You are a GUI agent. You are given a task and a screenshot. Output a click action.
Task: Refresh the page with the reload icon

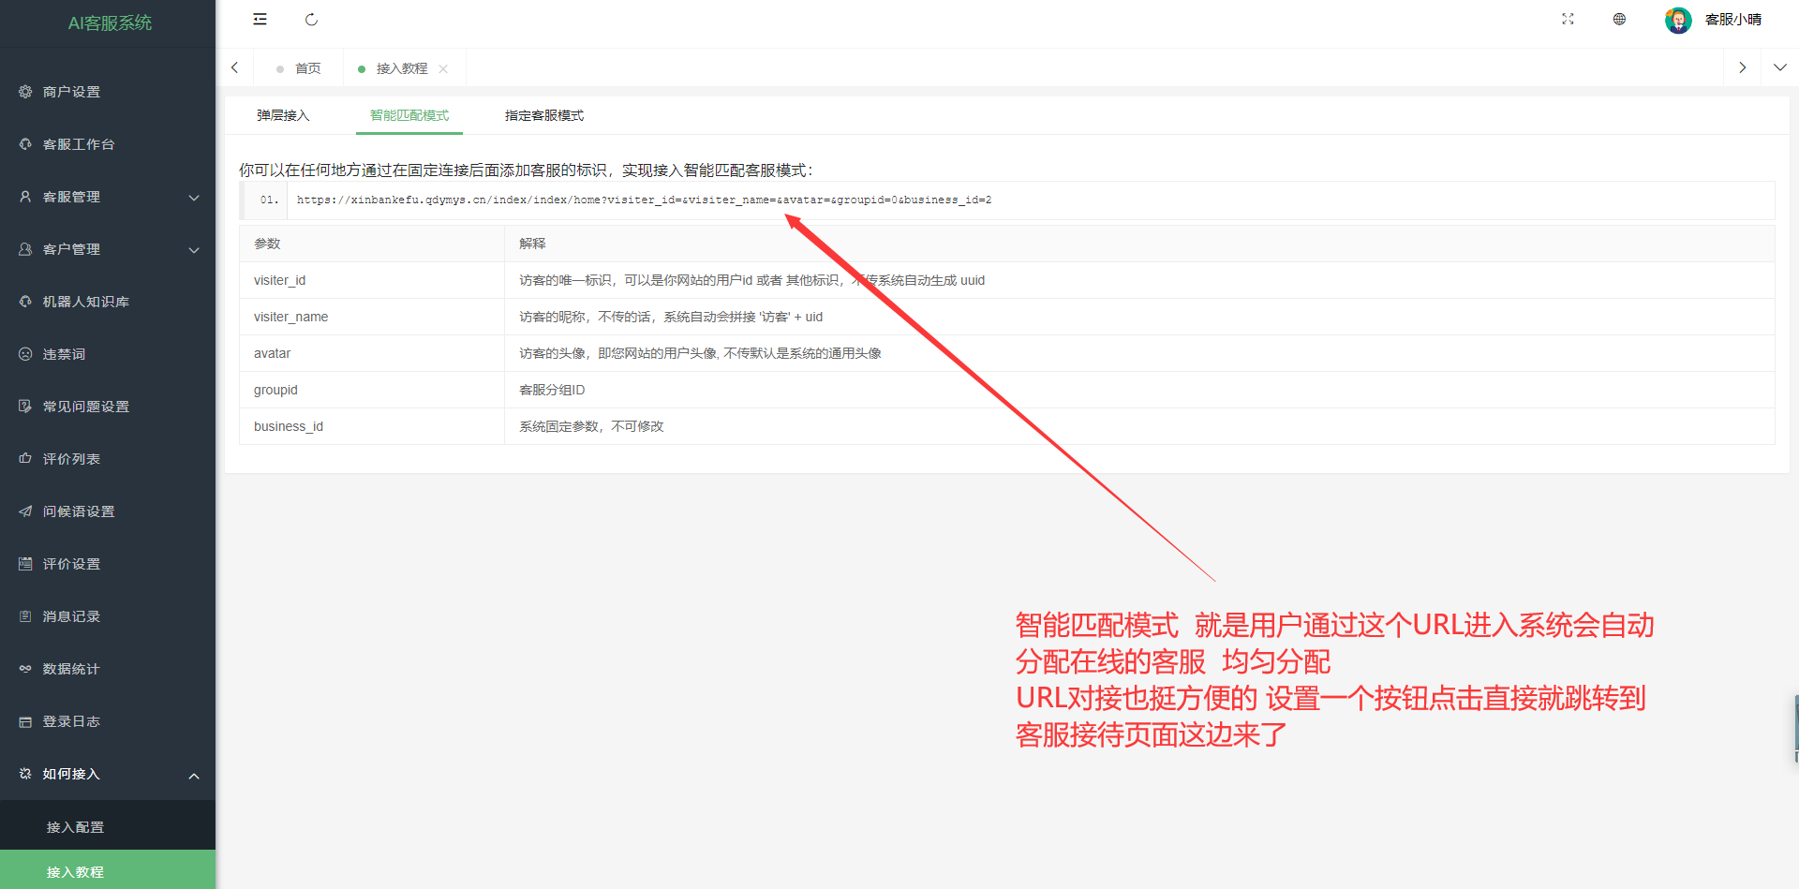coord(312,20)
